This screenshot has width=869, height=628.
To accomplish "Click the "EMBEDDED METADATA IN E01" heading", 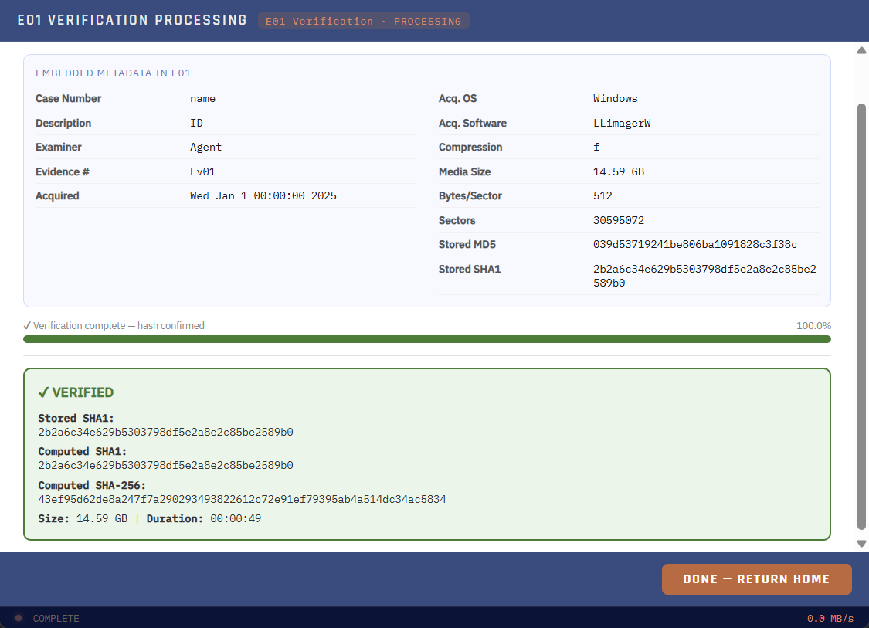I will point(113,73).
